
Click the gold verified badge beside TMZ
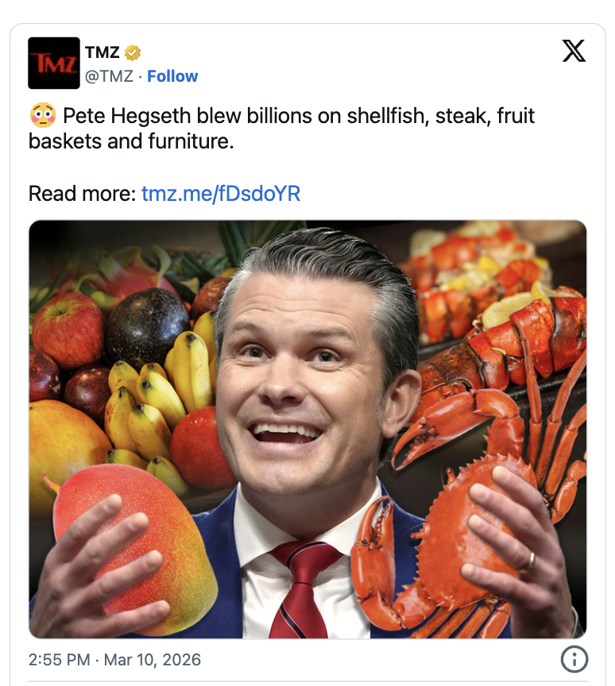[133, 52]
